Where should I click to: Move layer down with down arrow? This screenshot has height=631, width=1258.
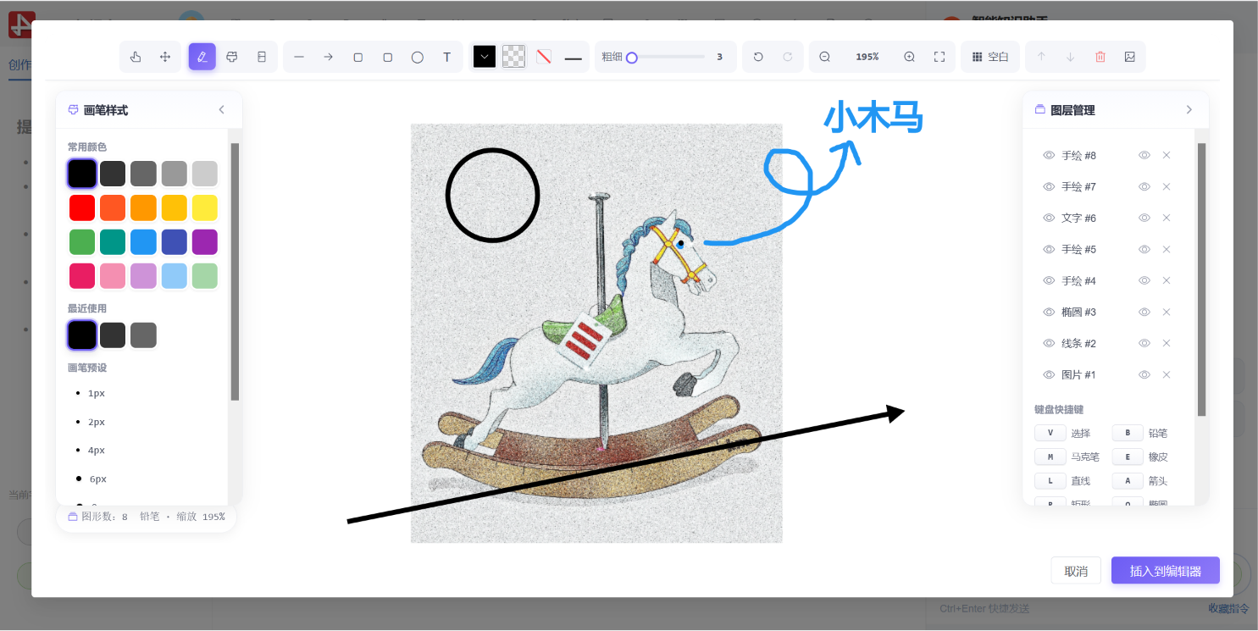pos(1071,57)
